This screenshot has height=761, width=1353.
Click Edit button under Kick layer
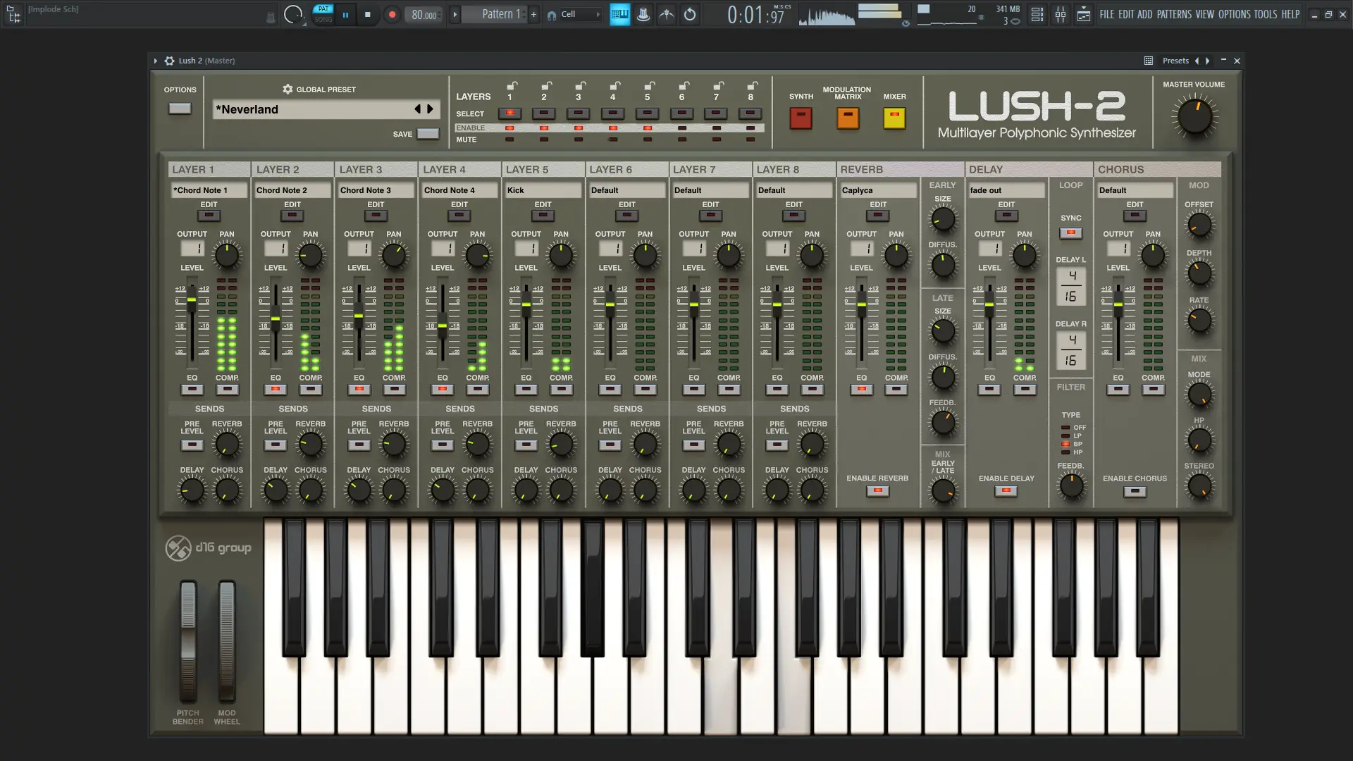click(543, 216)
